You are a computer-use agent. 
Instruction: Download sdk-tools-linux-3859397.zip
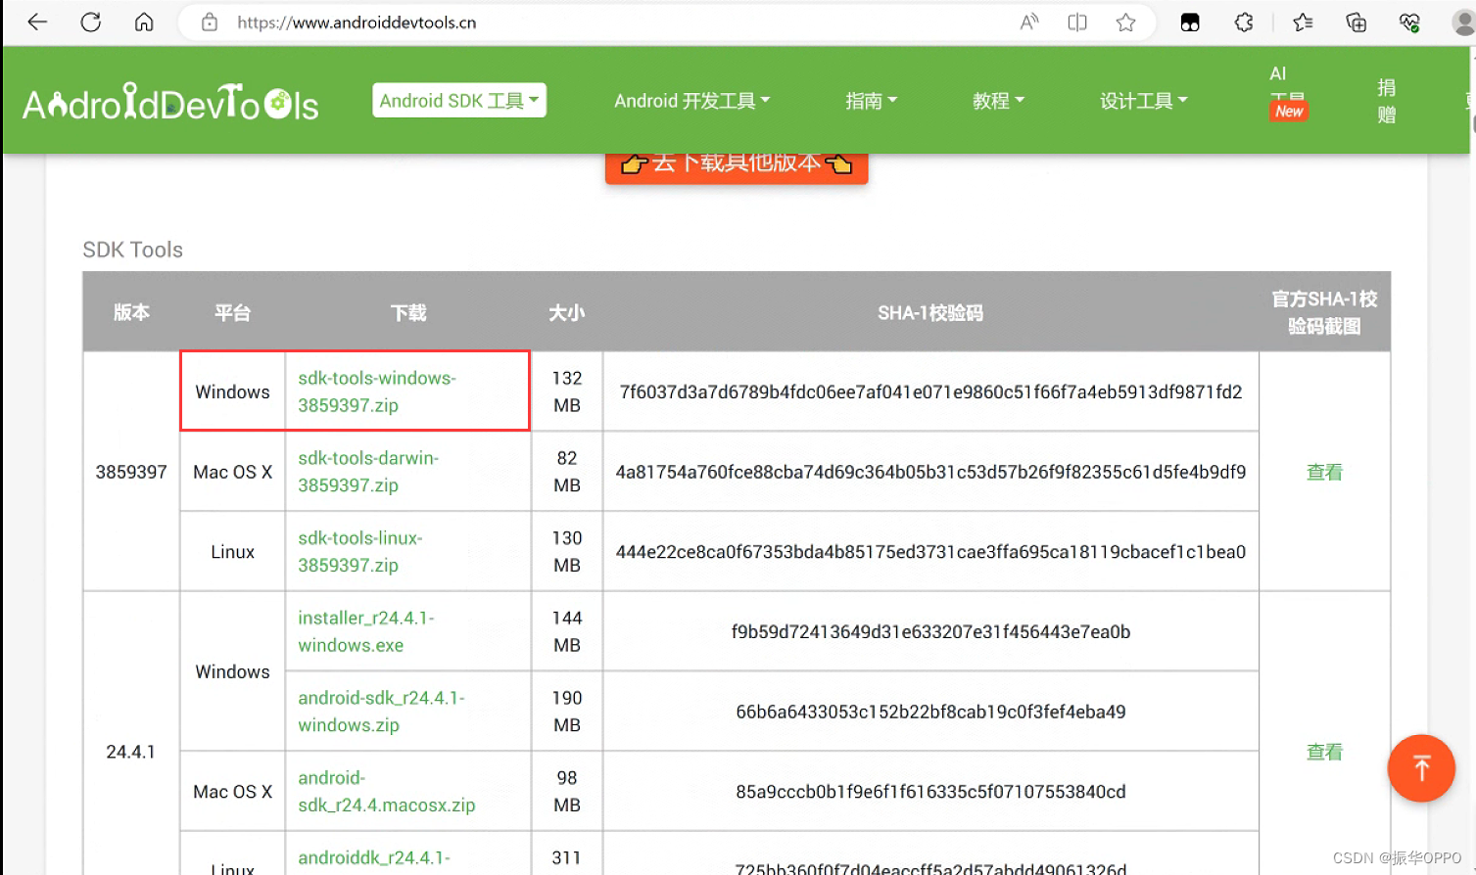coord(360,552)
